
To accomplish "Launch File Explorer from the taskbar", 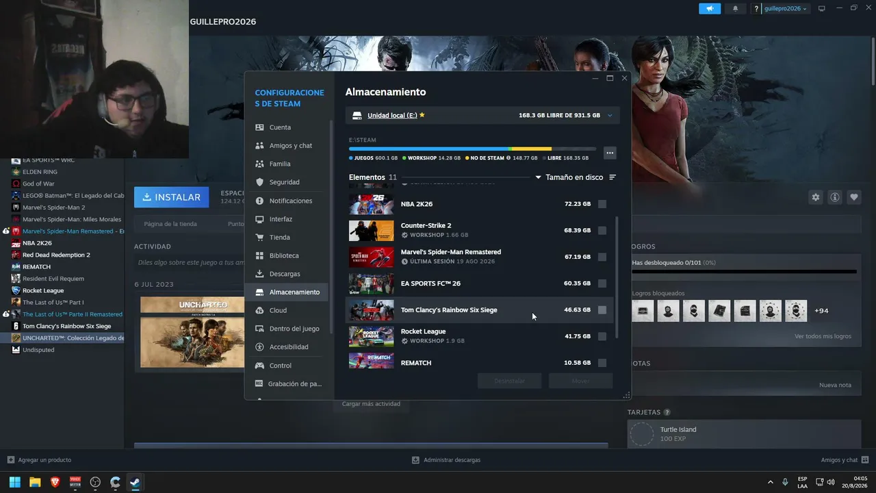I will click(35, 482).
